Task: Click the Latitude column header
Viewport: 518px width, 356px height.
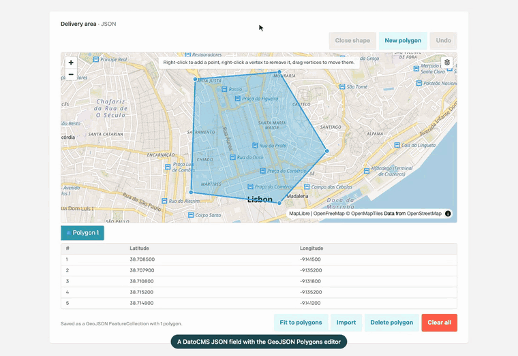Action: 140,248
